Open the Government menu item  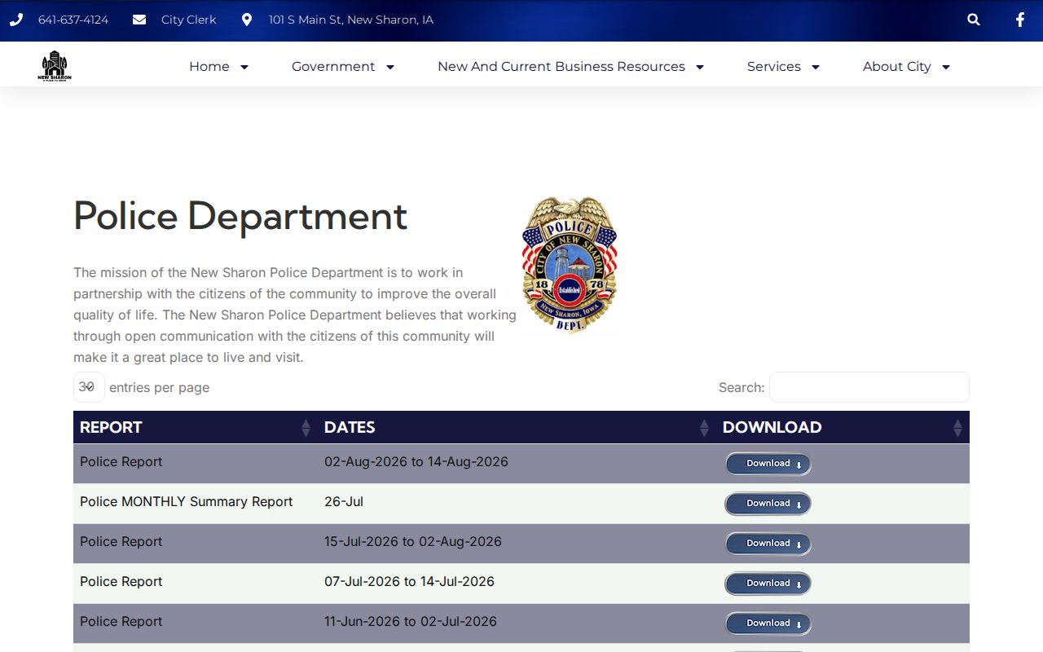pyautogui.click(x=333, y=67)
